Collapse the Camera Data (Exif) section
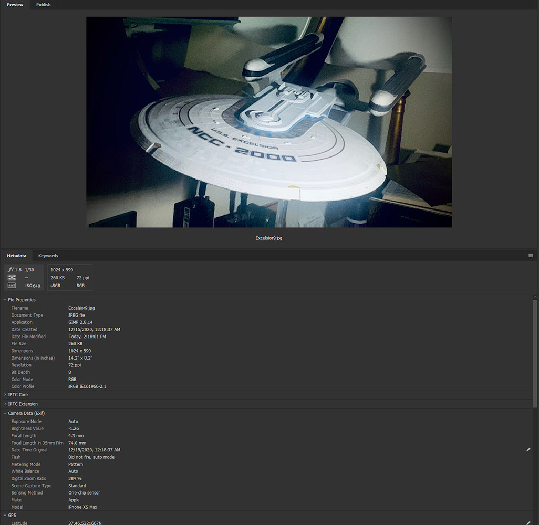Screen dimensions: 539x525 (x=5, y=413)
